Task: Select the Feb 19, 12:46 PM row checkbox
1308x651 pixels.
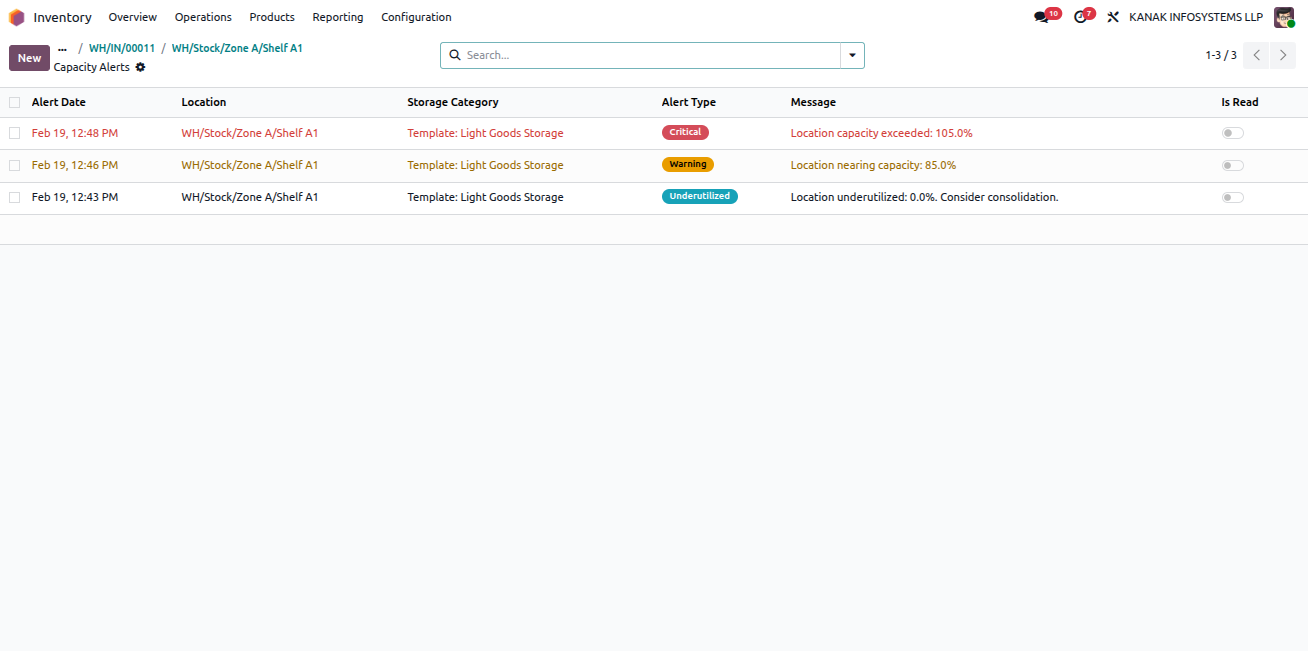Action: tap(14, 165)
